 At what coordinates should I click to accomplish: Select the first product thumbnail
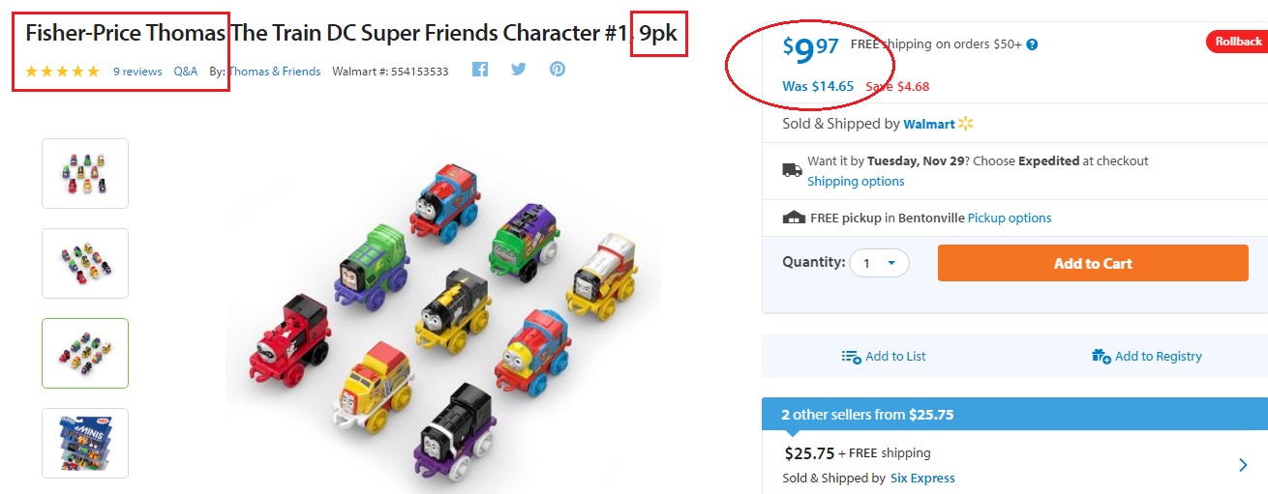click(85, 173)
